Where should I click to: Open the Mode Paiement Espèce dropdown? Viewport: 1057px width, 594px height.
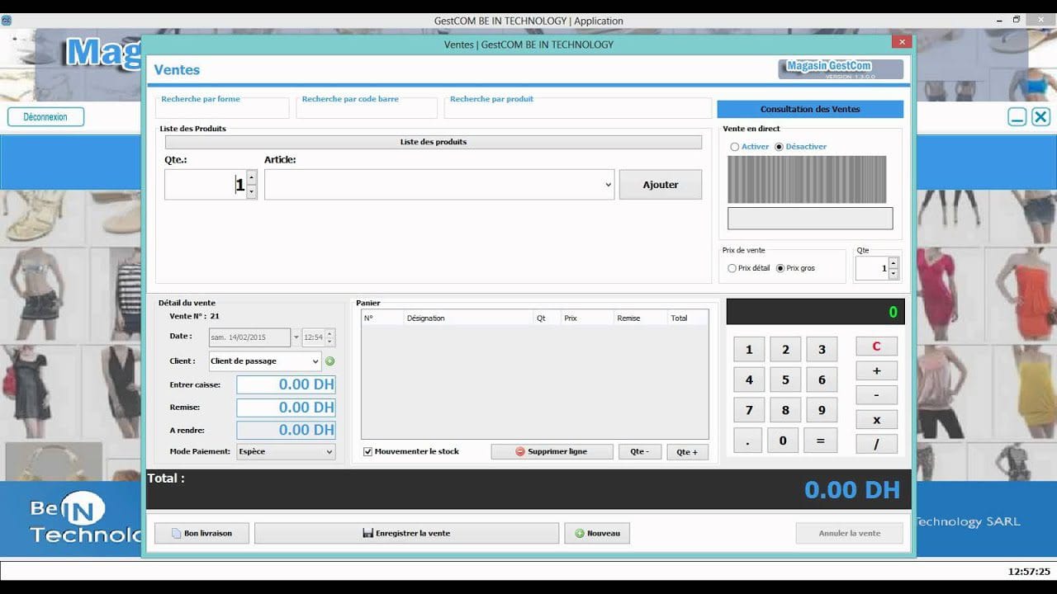[329, 451]
